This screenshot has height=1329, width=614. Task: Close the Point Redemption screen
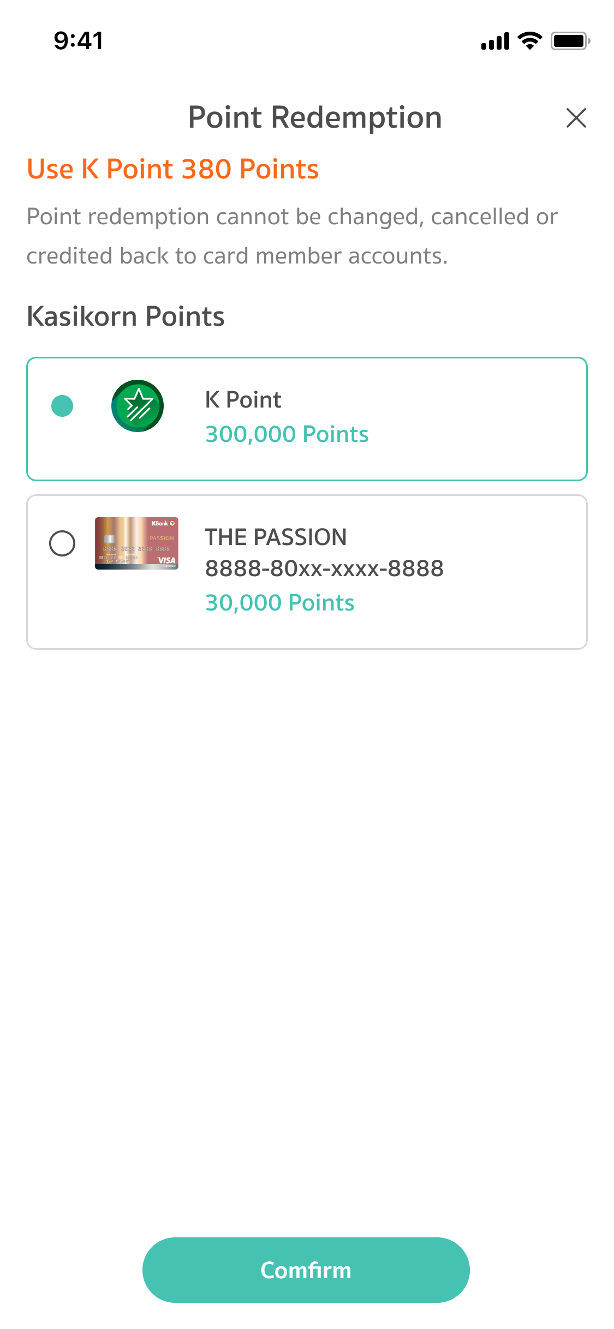tap(576, 118)
